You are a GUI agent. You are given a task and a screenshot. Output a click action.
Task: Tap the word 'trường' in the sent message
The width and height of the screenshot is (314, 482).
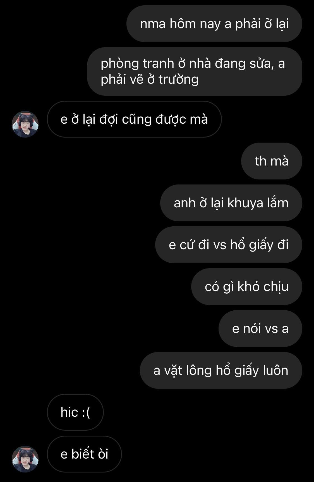click(179, 79)
